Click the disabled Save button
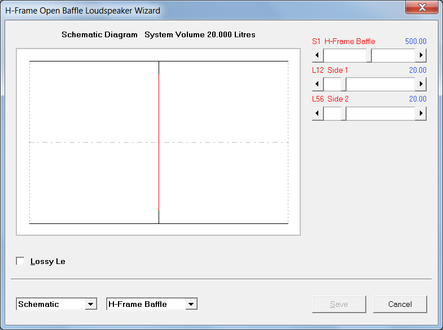This screenshot has height=330, width=443. click(339, 304)
